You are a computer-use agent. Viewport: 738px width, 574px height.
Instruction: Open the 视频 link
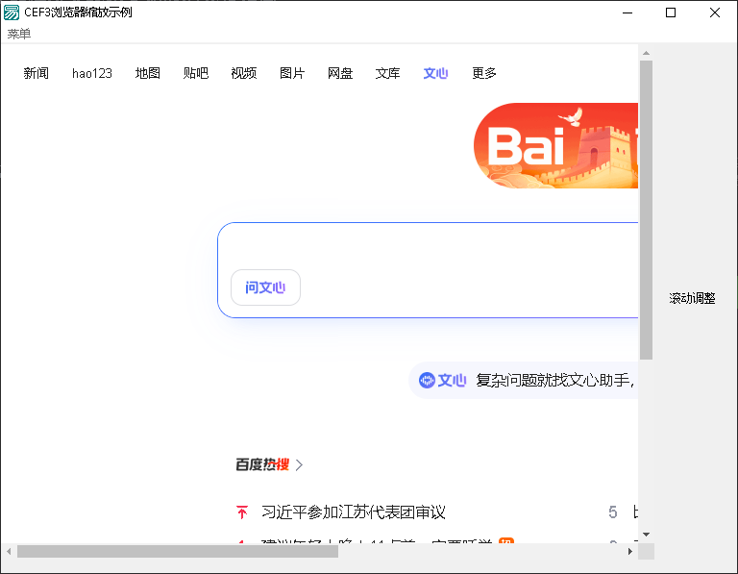point(244,73)
